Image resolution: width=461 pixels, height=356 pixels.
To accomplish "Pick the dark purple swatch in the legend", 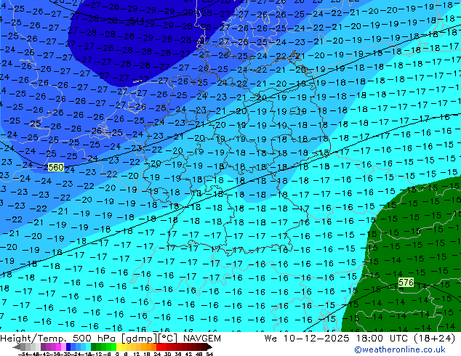I will pyautogui.click(x=43, y=347).
